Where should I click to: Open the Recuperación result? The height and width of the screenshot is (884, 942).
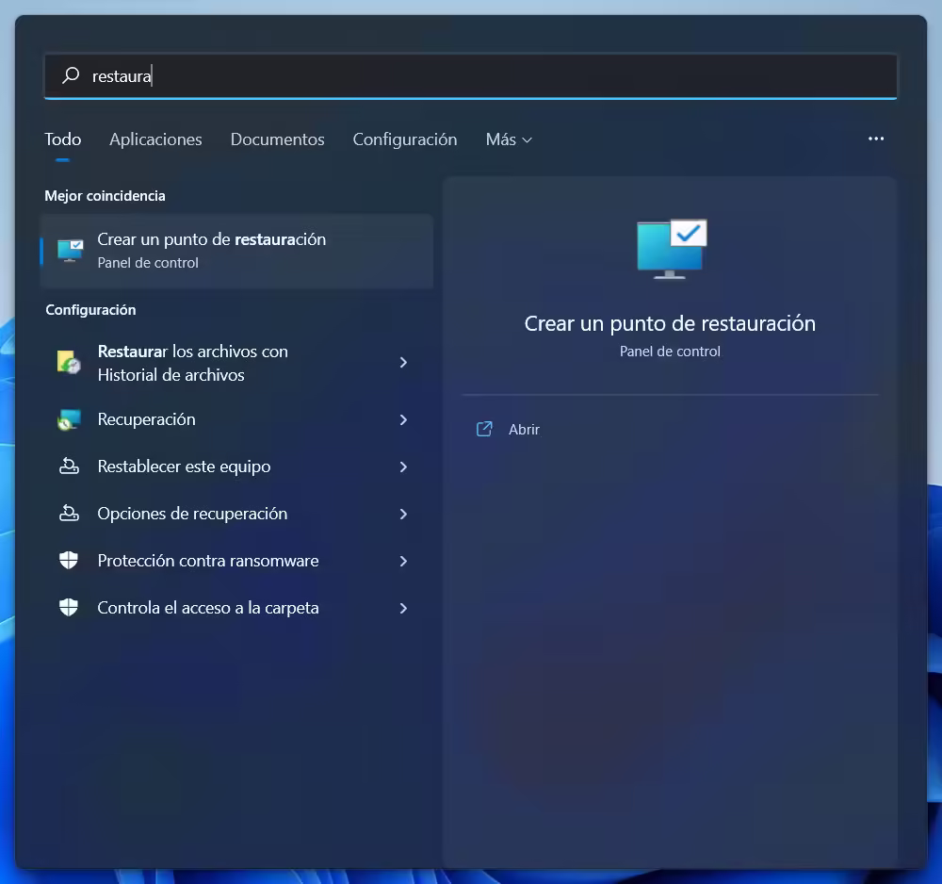(236, 419)
